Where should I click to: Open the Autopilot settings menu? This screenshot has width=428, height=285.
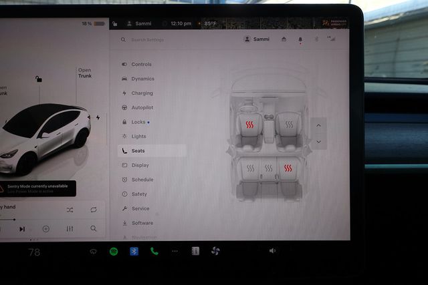137,107
